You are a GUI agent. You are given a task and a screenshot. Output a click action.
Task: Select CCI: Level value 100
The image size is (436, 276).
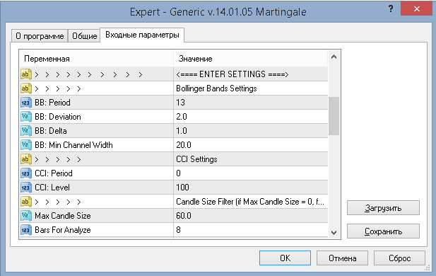click(182, 188)
